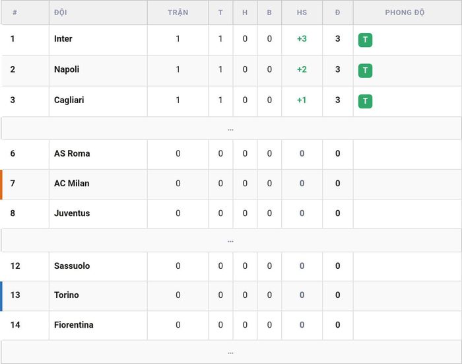Expand hidden rows below Fiorentina
The height and width of the screenshot is (364, 462).
pyautogui.click(x=231, y=352)
